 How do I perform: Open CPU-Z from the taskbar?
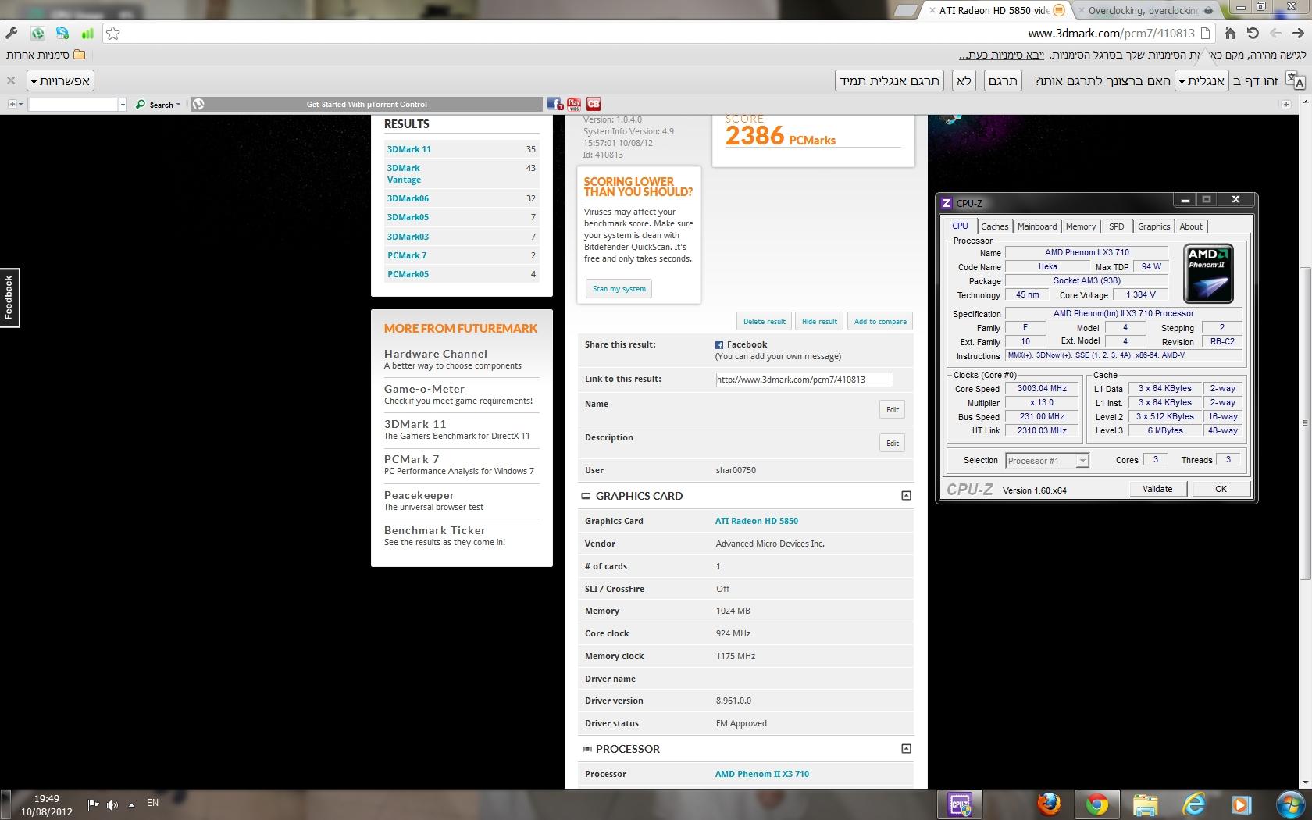[960, 804]
